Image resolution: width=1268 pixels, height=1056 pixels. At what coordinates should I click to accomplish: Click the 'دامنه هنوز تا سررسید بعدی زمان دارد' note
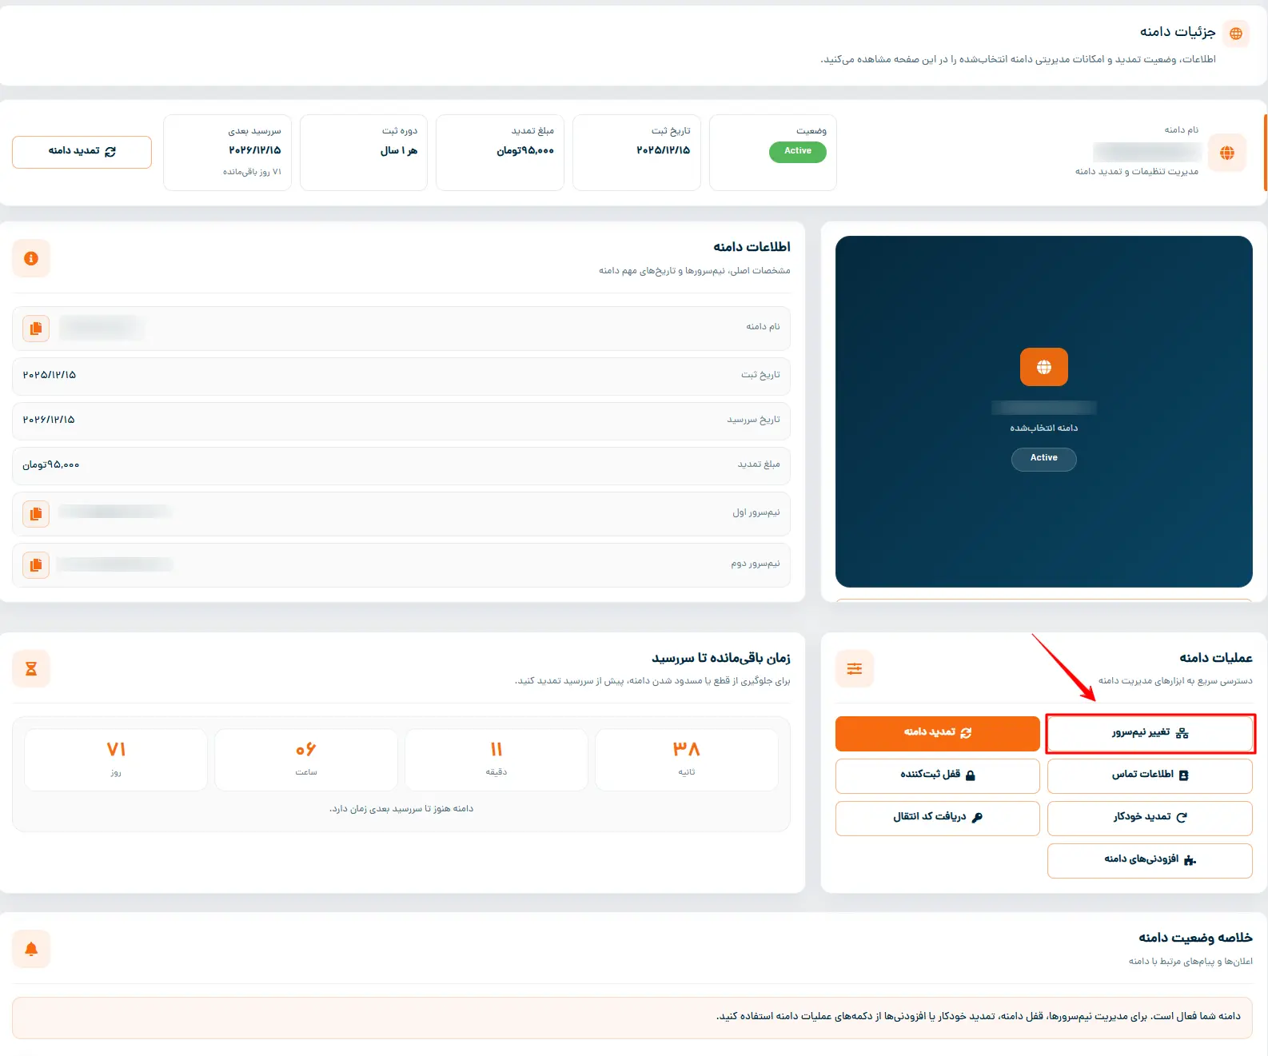coord(401,808)
